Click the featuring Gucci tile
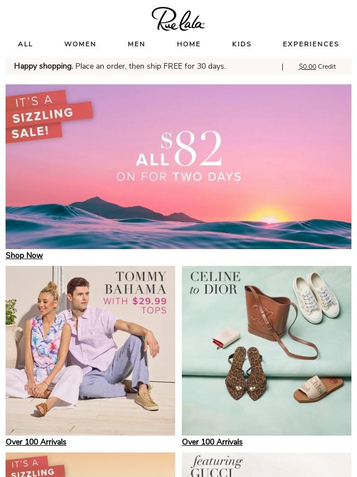The width and height of the screenshot is (357, 477). click(267, 465)
